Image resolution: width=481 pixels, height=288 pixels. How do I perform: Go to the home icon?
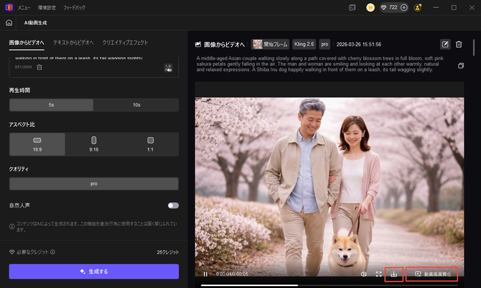click(9, 22)
